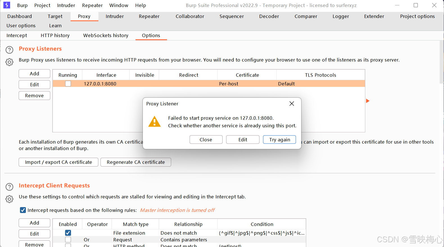The image size is (444, 247).
Task: Click Add under Proxy Listeners
Action: pyautogui.click(x=34, y=74)
